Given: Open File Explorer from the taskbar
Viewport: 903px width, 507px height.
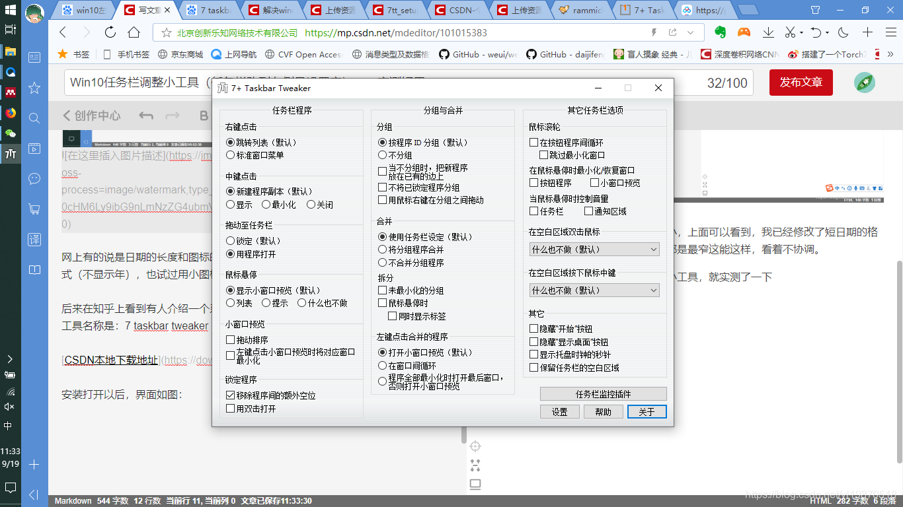Looking at the screenshot, I should pos(10,51).
